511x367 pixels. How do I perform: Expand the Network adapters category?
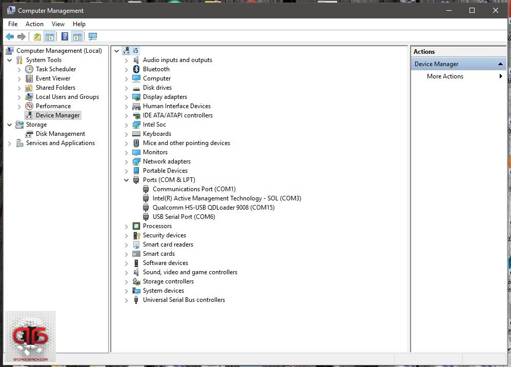click(127, 161)
